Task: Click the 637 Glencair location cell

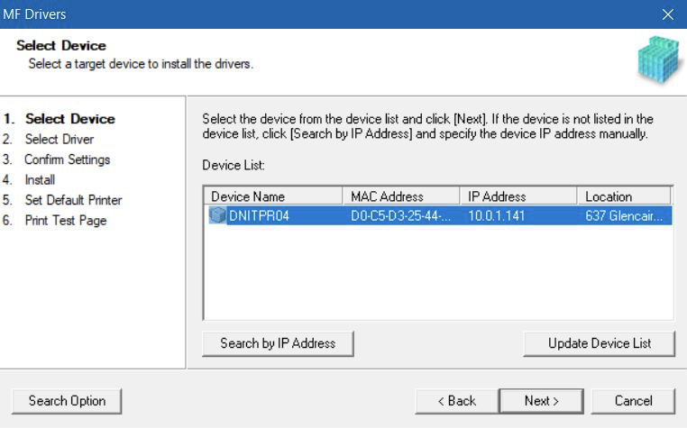Action: pos(624,215)
